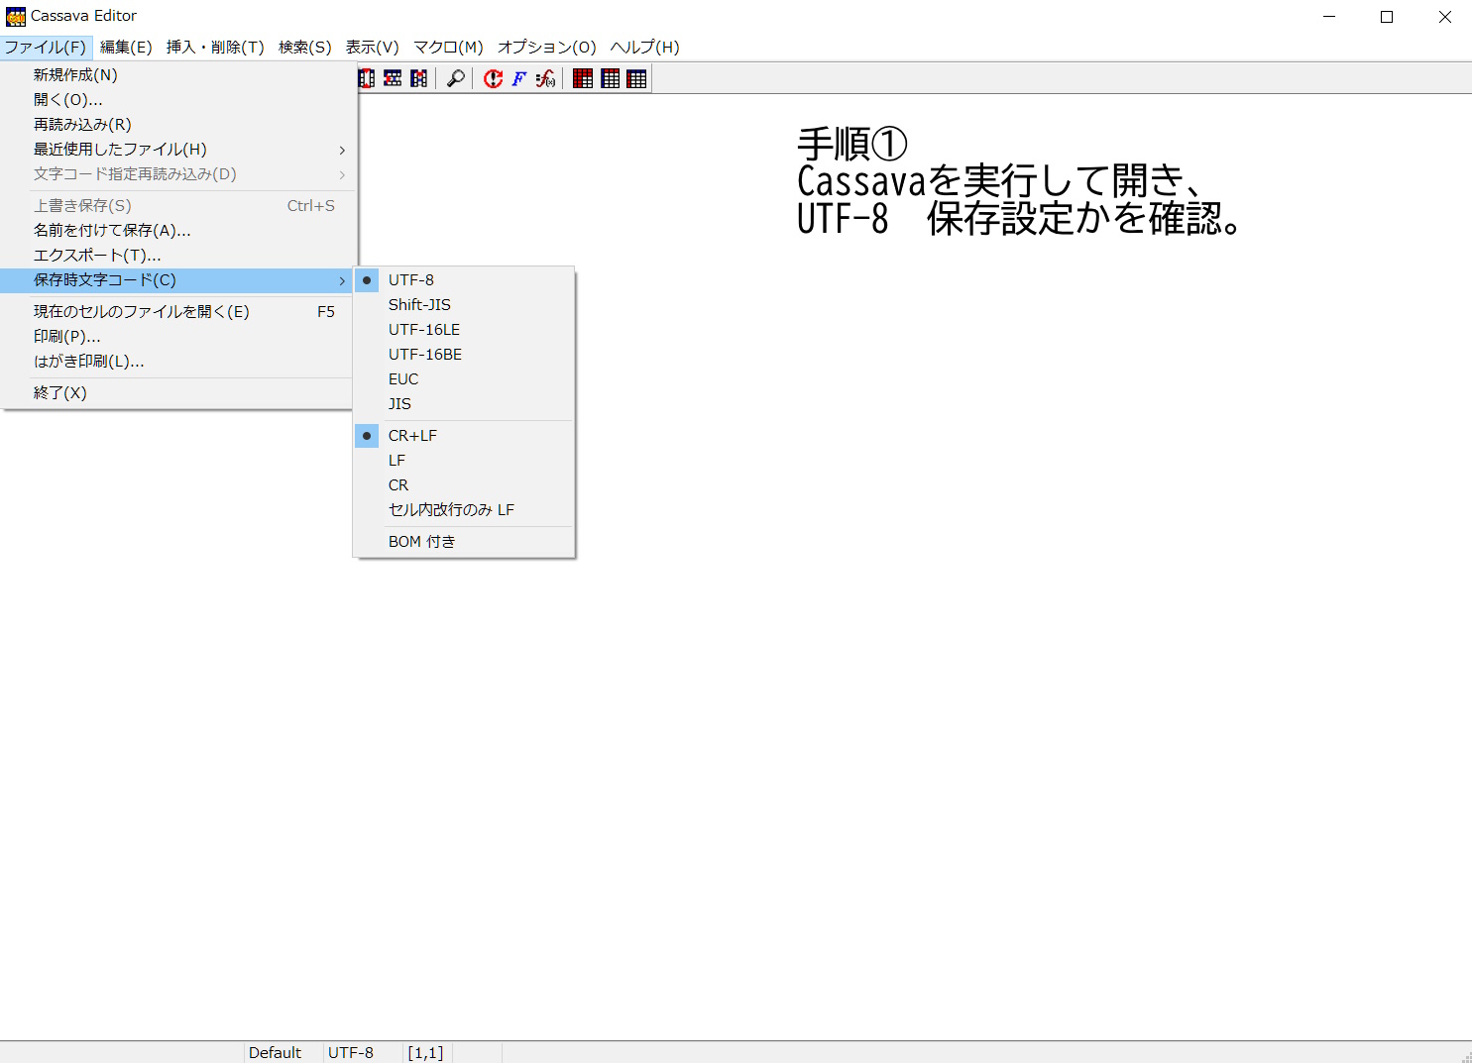Select the CR+LF line ending option
The width and height of the screenshot is (1472, 1063).
(464, 436)
